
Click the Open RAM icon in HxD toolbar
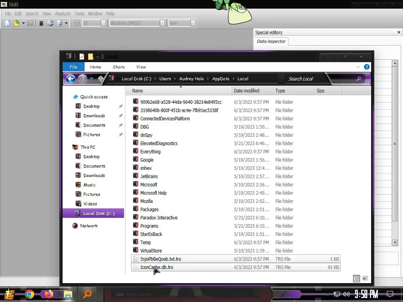pyautogui.click(x=41, y=23)
